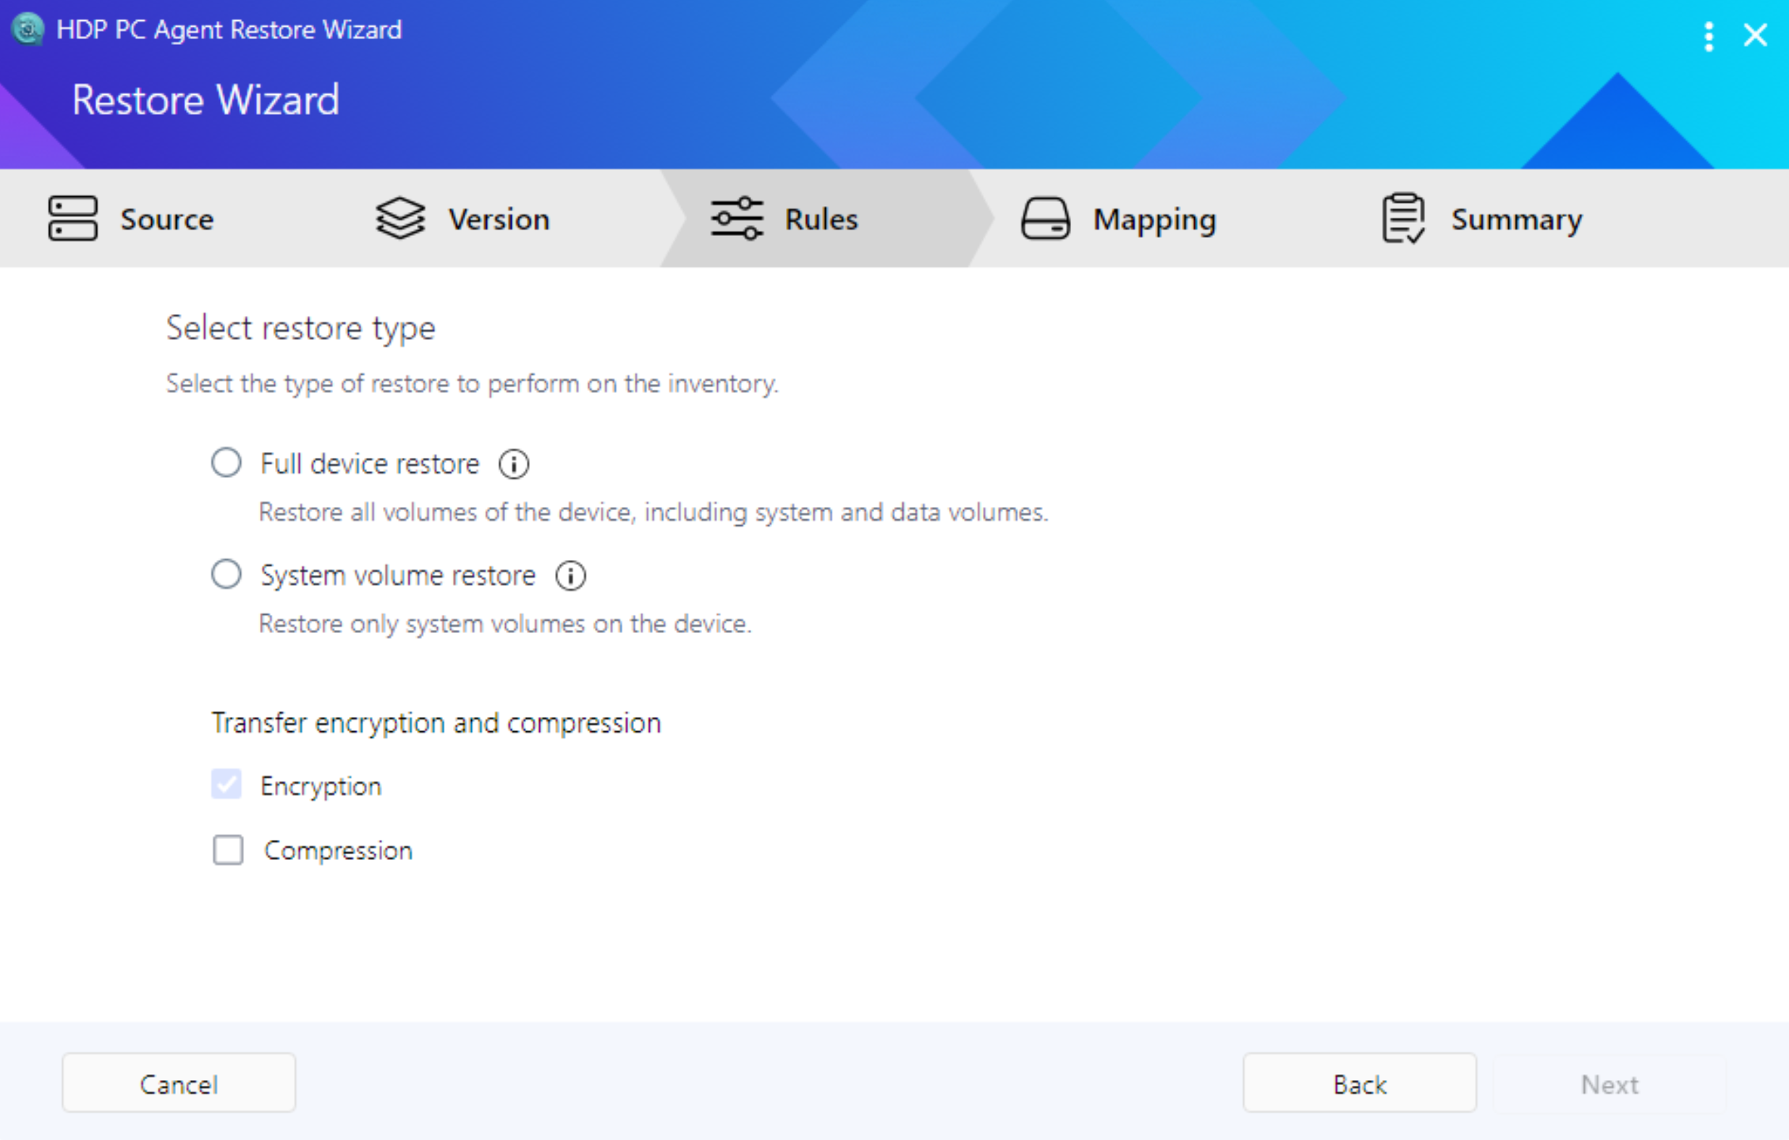Go to the Source step tab

(x=167, y=219)
